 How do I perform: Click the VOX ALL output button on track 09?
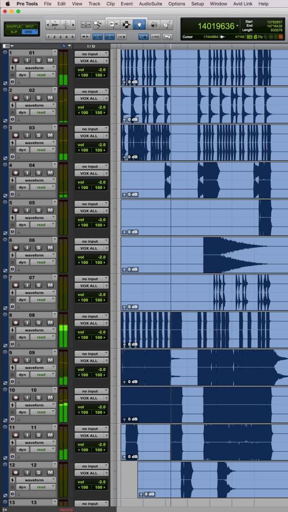tap(89, 361)
